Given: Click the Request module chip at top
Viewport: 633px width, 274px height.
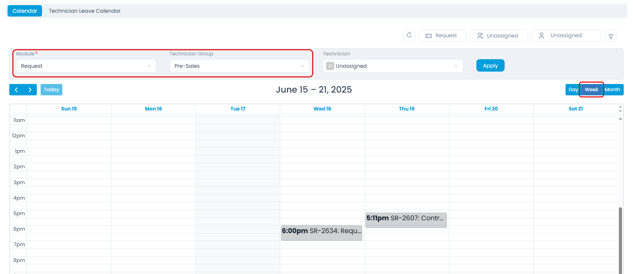Looking at the screenshot, I should (x=442, y=35).
